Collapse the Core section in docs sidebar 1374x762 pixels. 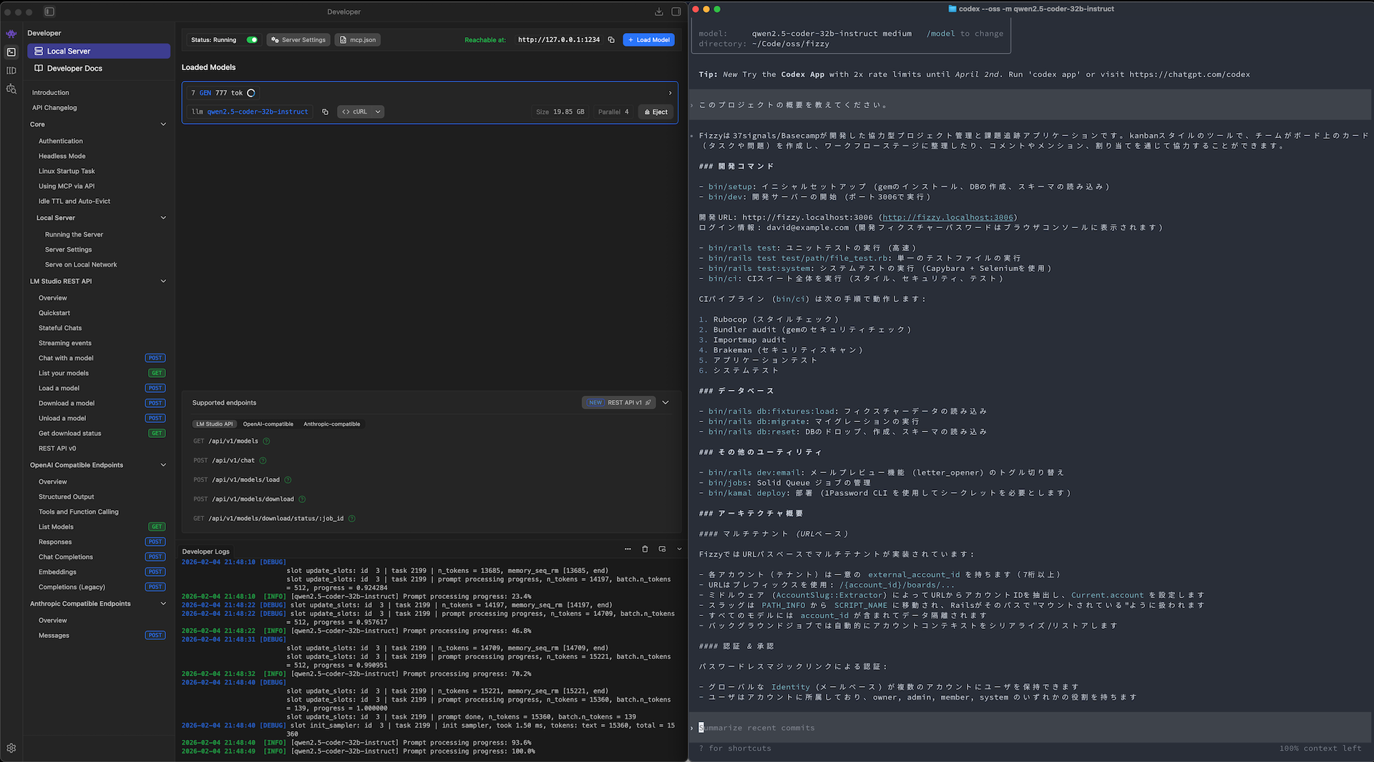[163, 124]
